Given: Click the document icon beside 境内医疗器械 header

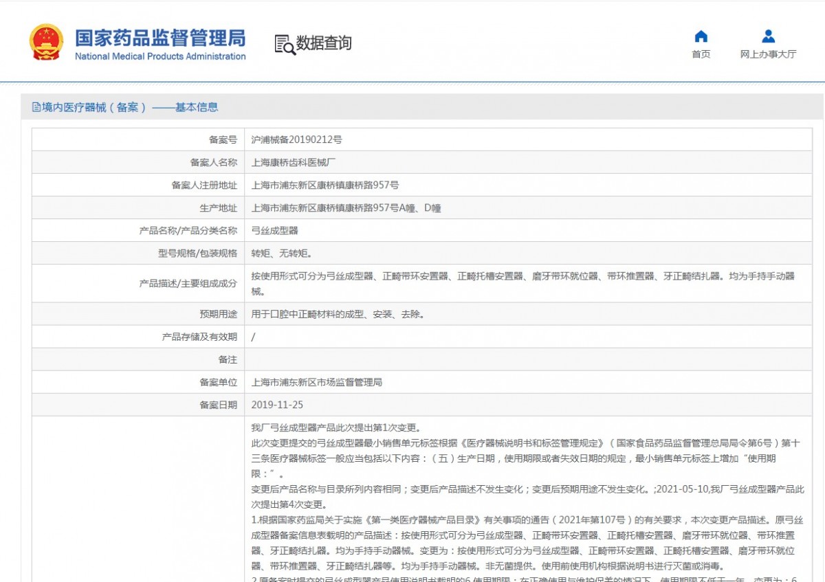Looking at the screenshot, I should 36,107.
